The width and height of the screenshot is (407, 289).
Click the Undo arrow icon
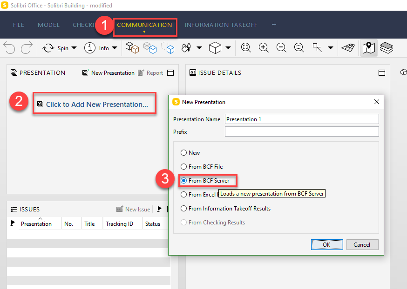pos(9,48)
